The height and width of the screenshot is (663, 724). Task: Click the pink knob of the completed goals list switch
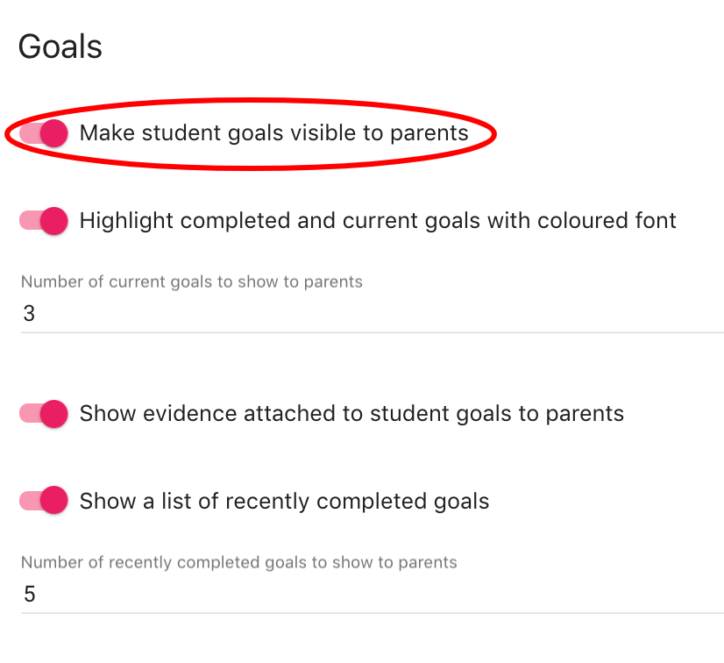click(54, 502)
